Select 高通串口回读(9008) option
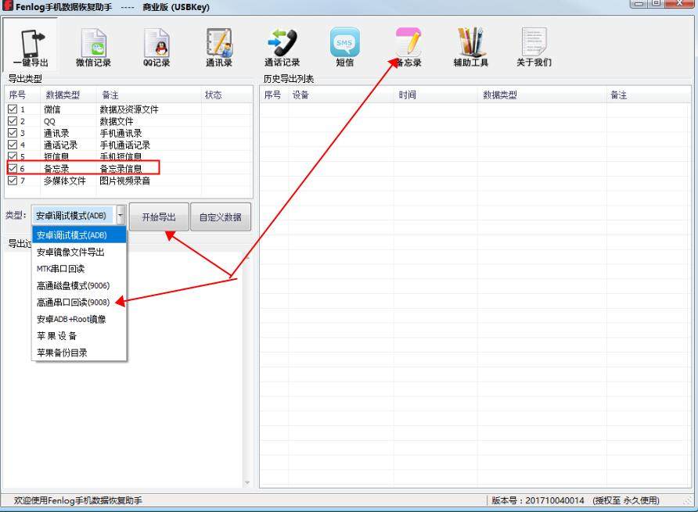Viewport: 698px width, 512px height. [x=79, y=303]
